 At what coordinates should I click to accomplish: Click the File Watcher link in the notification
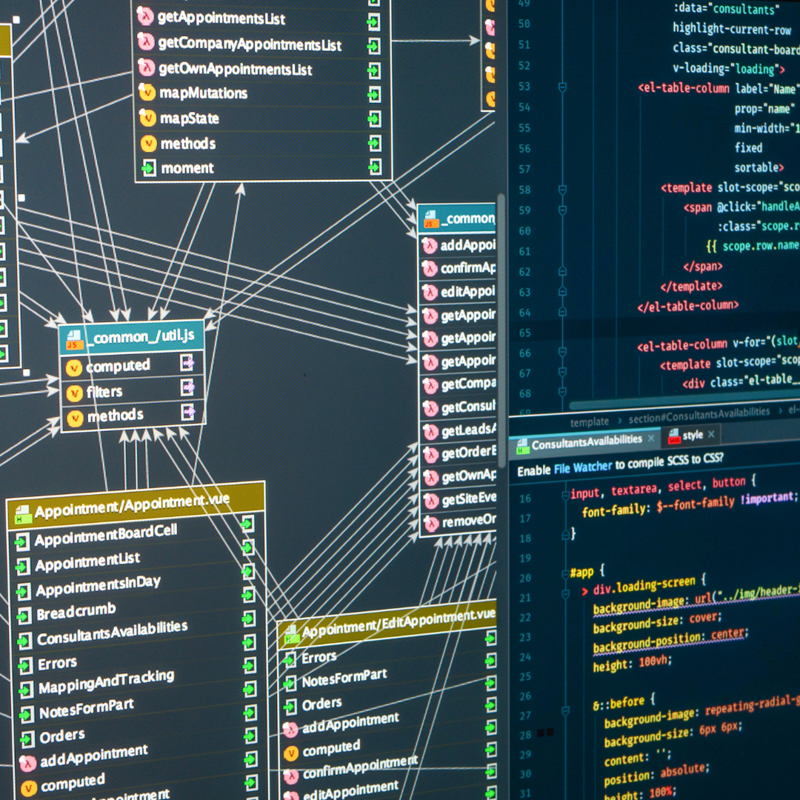pos(583,467)
